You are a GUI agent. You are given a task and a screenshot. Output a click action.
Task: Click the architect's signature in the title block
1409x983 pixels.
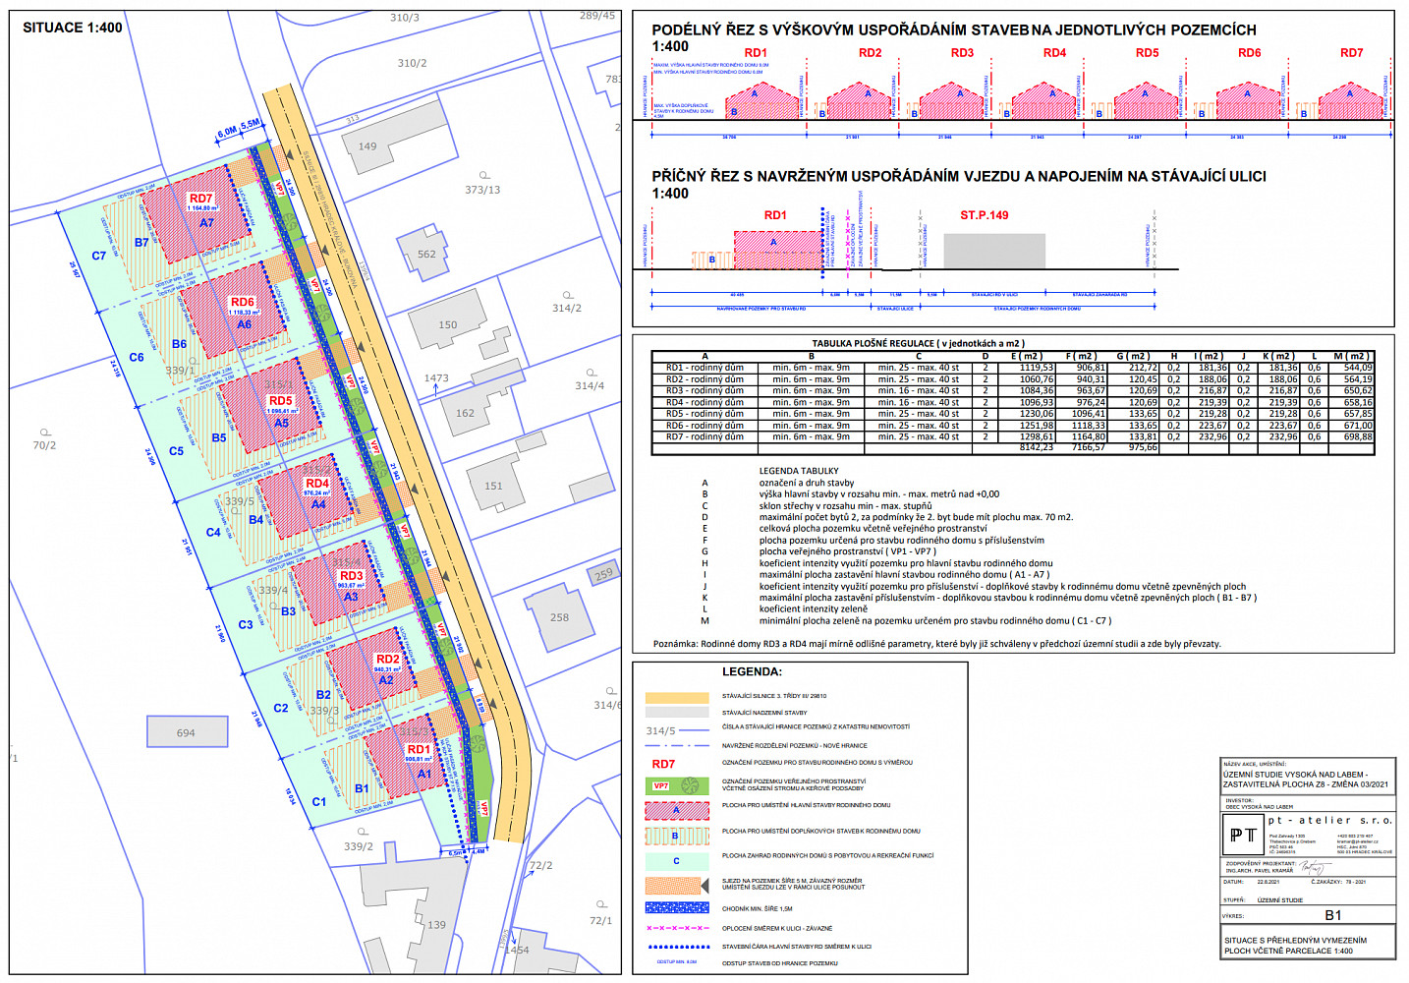(x=1314, y=867)
